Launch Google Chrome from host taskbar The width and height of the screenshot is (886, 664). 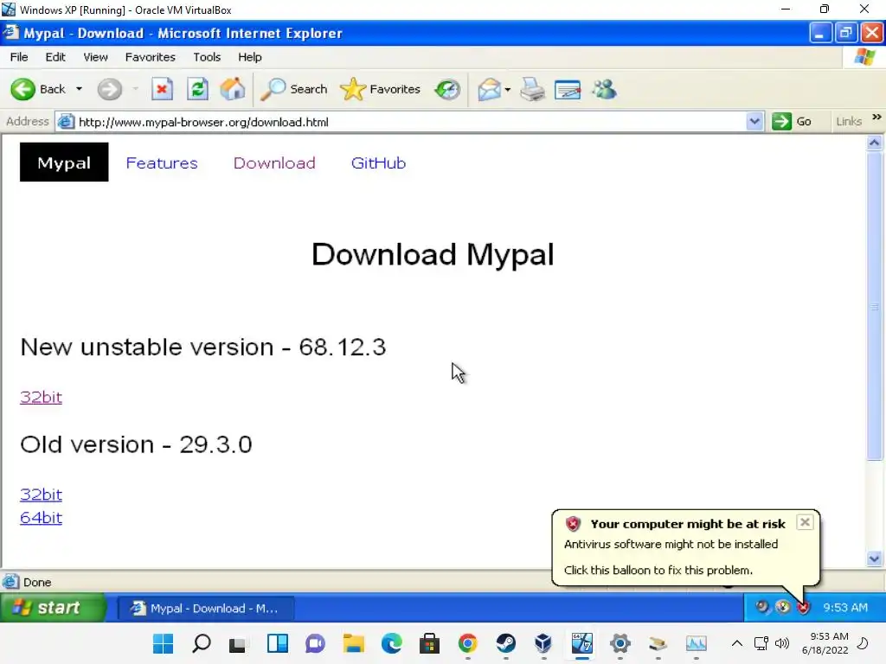[x=468, y=643]
